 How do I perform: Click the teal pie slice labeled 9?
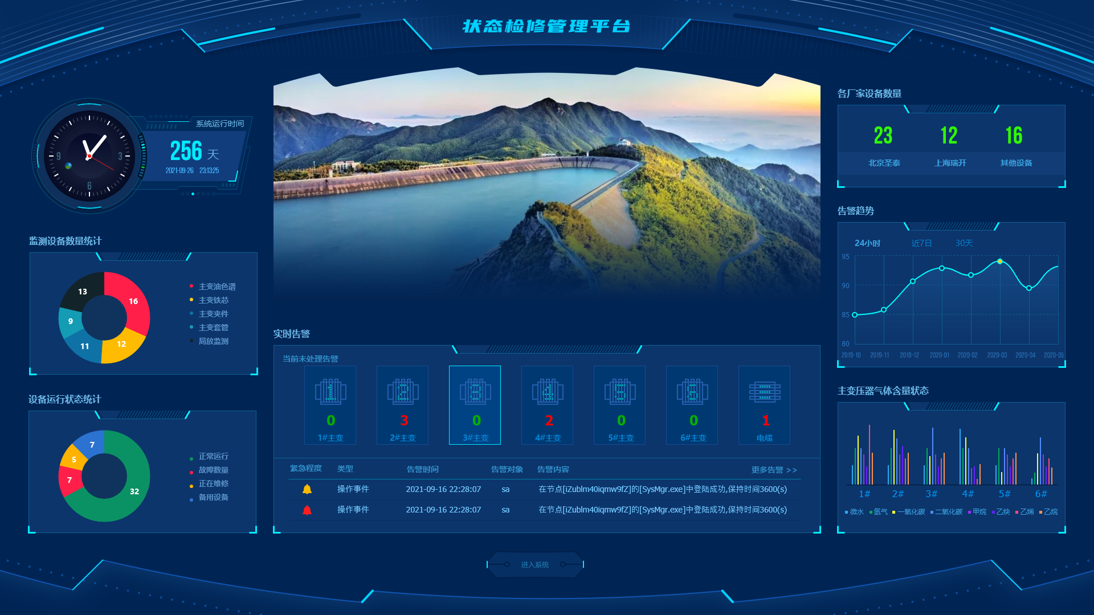pos(70,321)
